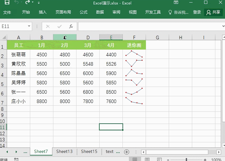Open the Redo history dropdown arrow
The image size is (225, 161).
33,2
